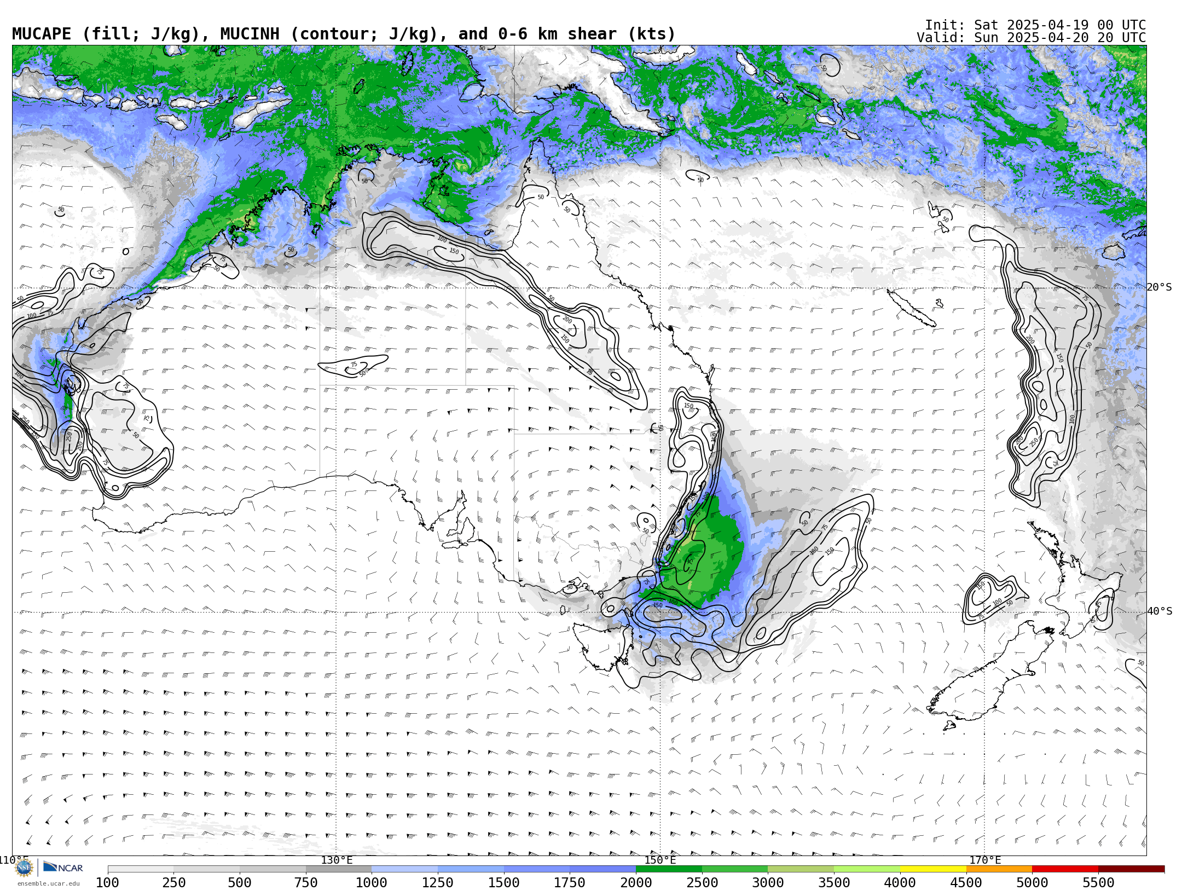Click the colorbar tick label 4500
This screenshot has height=890, width=1182.
point(966,883)
